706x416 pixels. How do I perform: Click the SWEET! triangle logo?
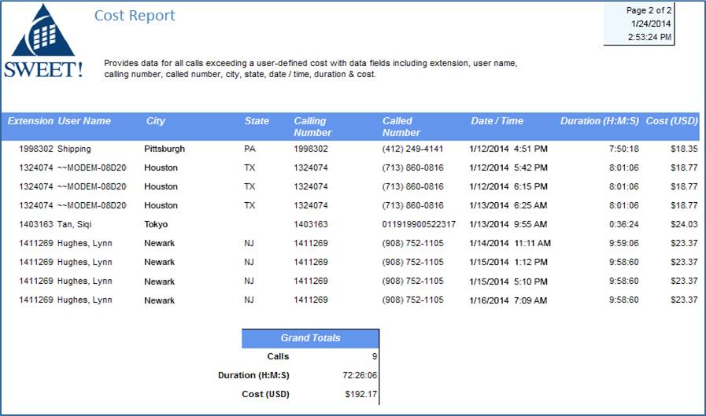pos(43,40)
